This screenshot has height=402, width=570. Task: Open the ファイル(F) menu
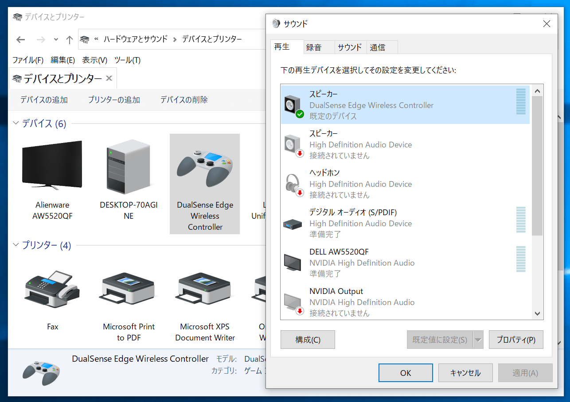pyautogui.click(x=28, y=60)
